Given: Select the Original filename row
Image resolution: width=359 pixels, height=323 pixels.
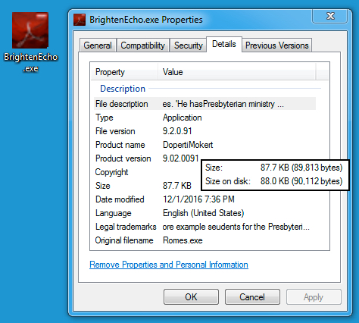Looking at the screenshot, I should [204, 240].
